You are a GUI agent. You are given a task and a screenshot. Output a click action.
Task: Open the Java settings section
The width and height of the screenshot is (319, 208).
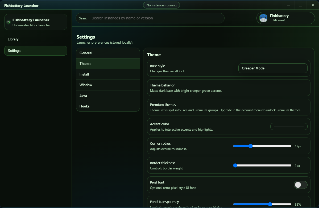tap(108, 95)
